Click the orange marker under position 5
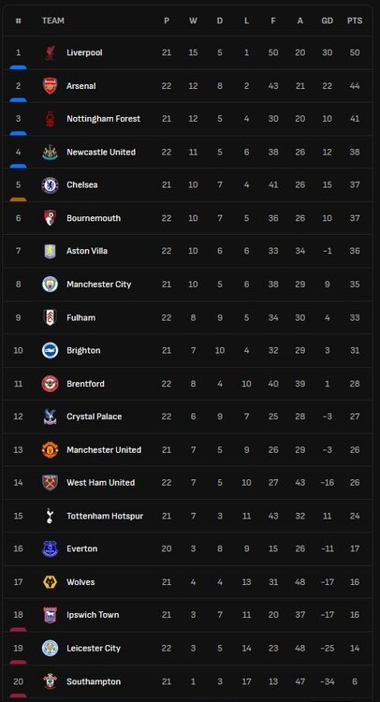The width and height of the screenshot is (380, 702). [18, 199]
